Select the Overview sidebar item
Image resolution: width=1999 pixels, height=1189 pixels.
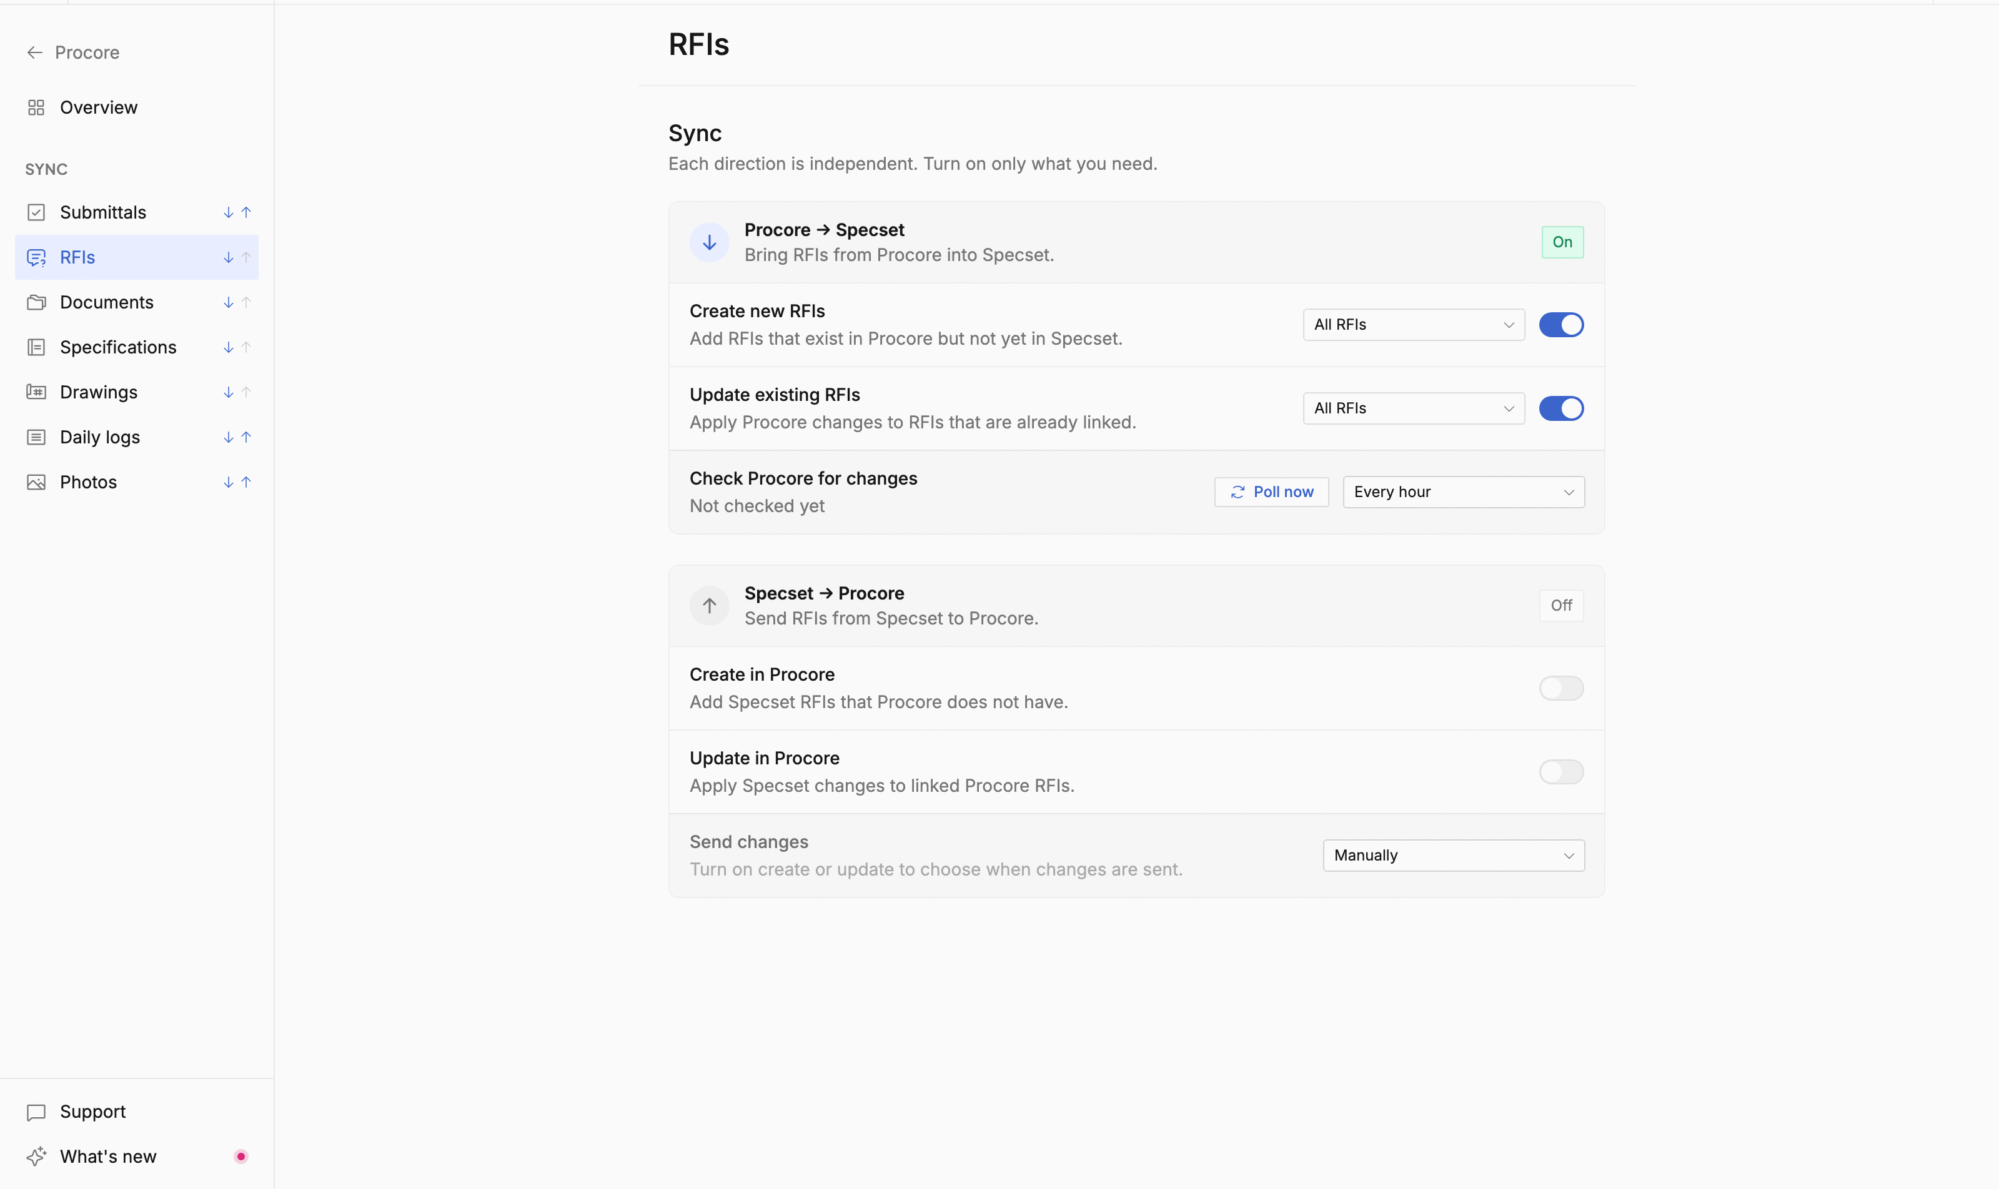(x=137, y=107)
